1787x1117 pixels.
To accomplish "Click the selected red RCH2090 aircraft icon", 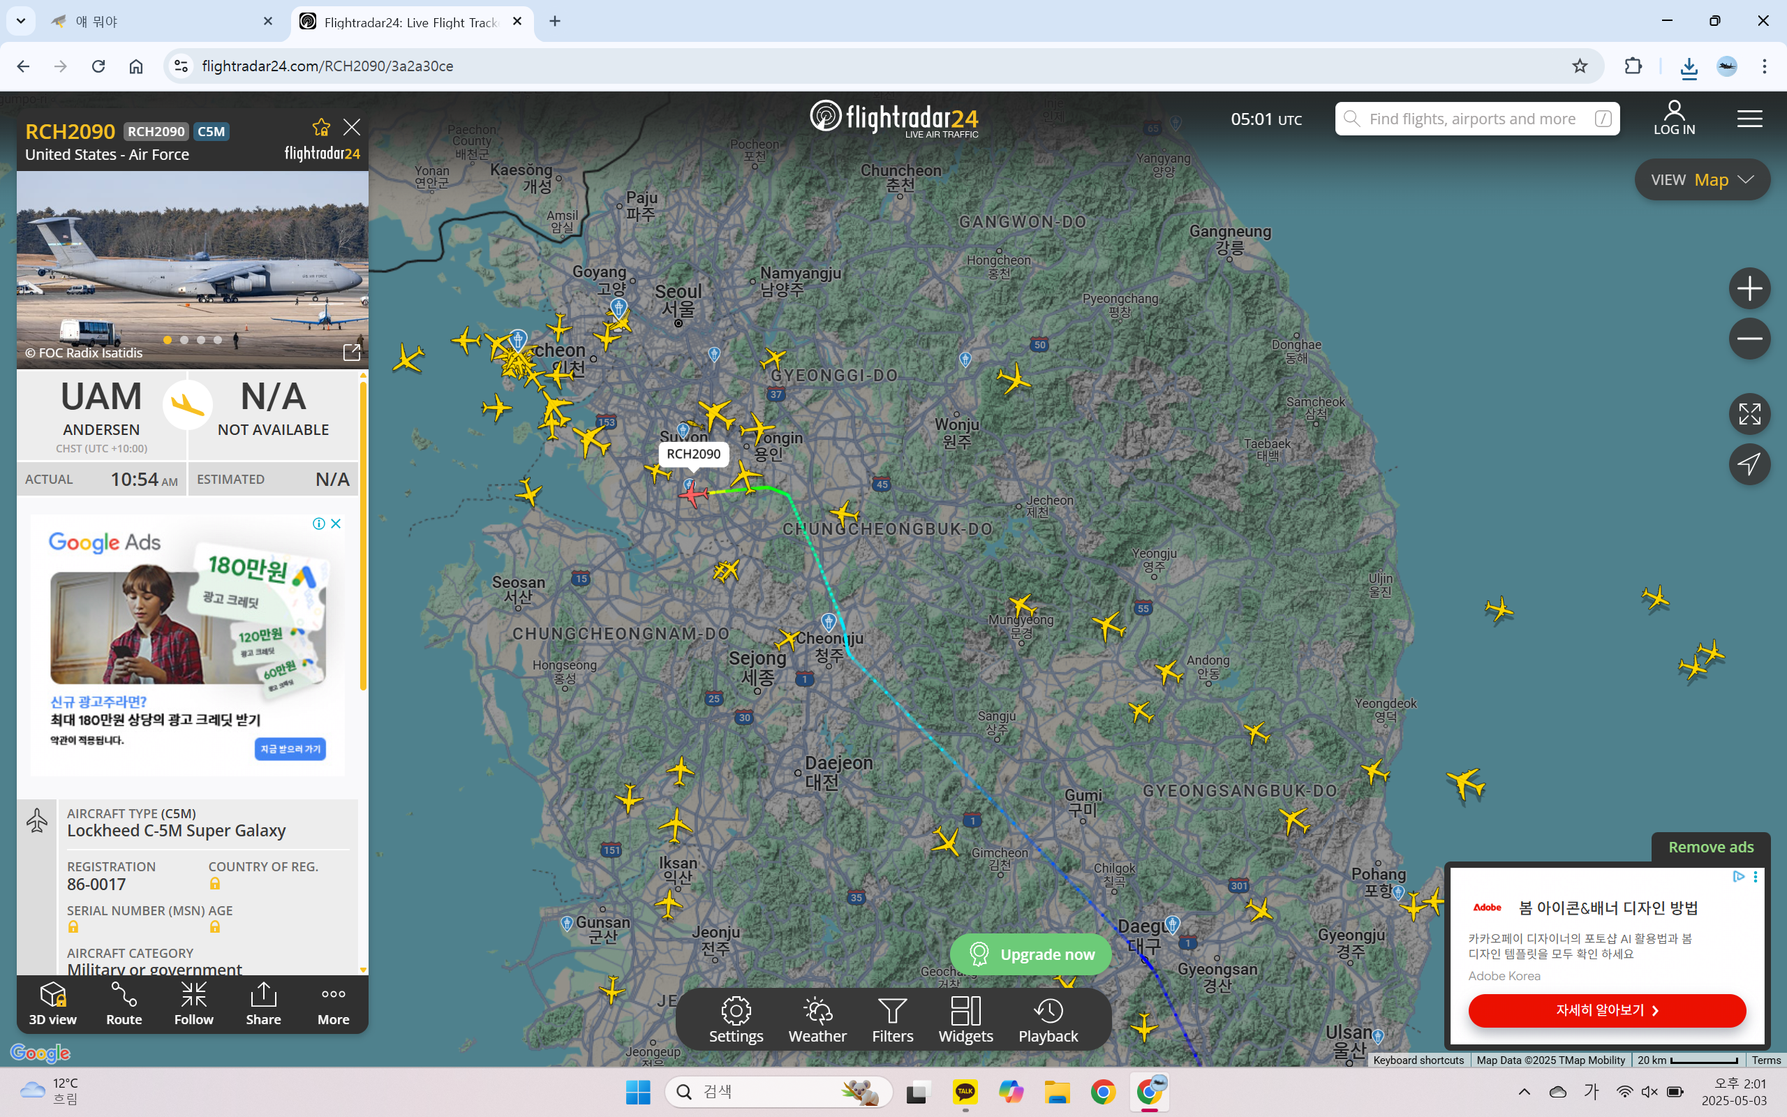I will pyautogui.click(x=693, y=494).
